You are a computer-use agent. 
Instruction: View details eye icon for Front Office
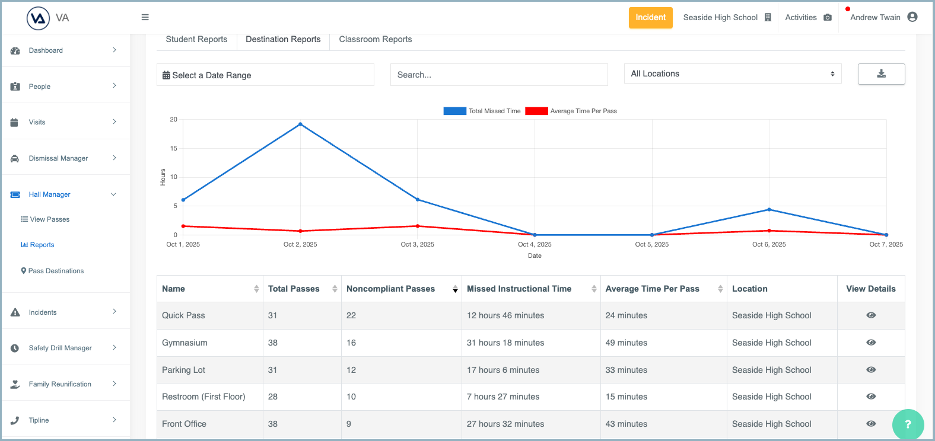pos(871,424)
